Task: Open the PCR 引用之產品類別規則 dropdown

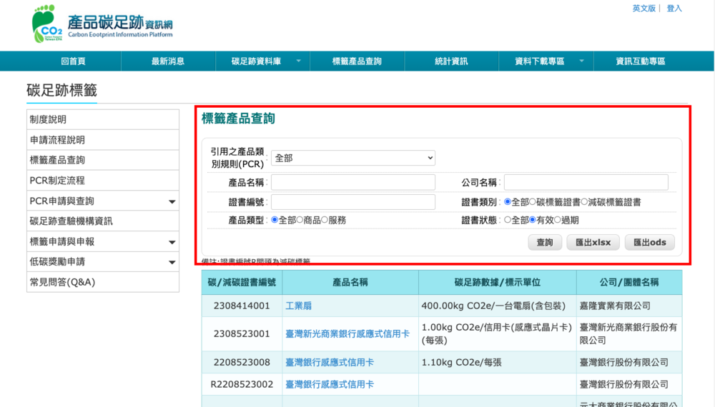Action: coord(353,159)
